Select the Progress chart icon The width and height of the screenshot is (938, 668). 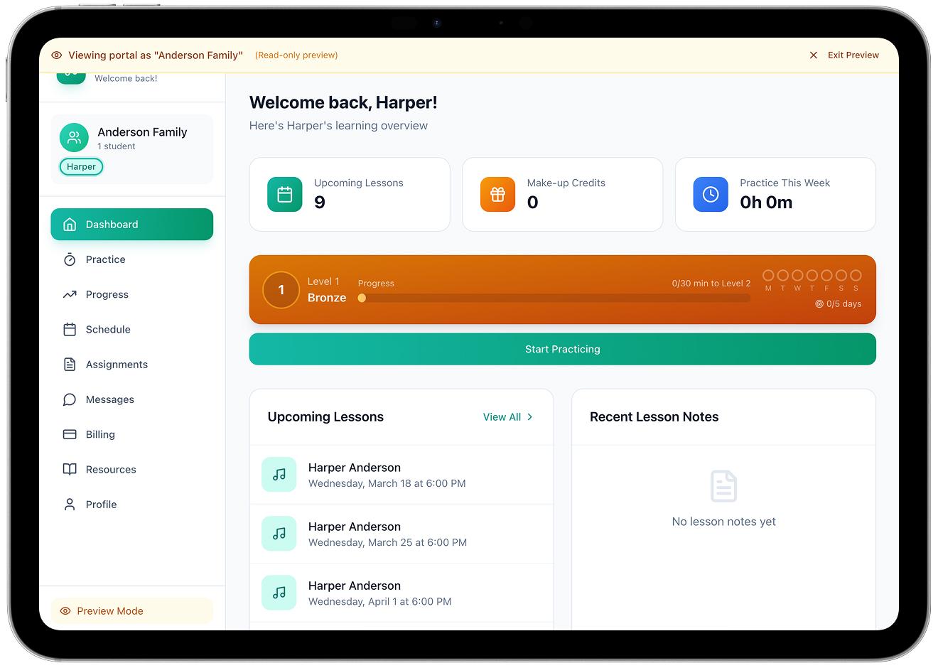point(69,294)
